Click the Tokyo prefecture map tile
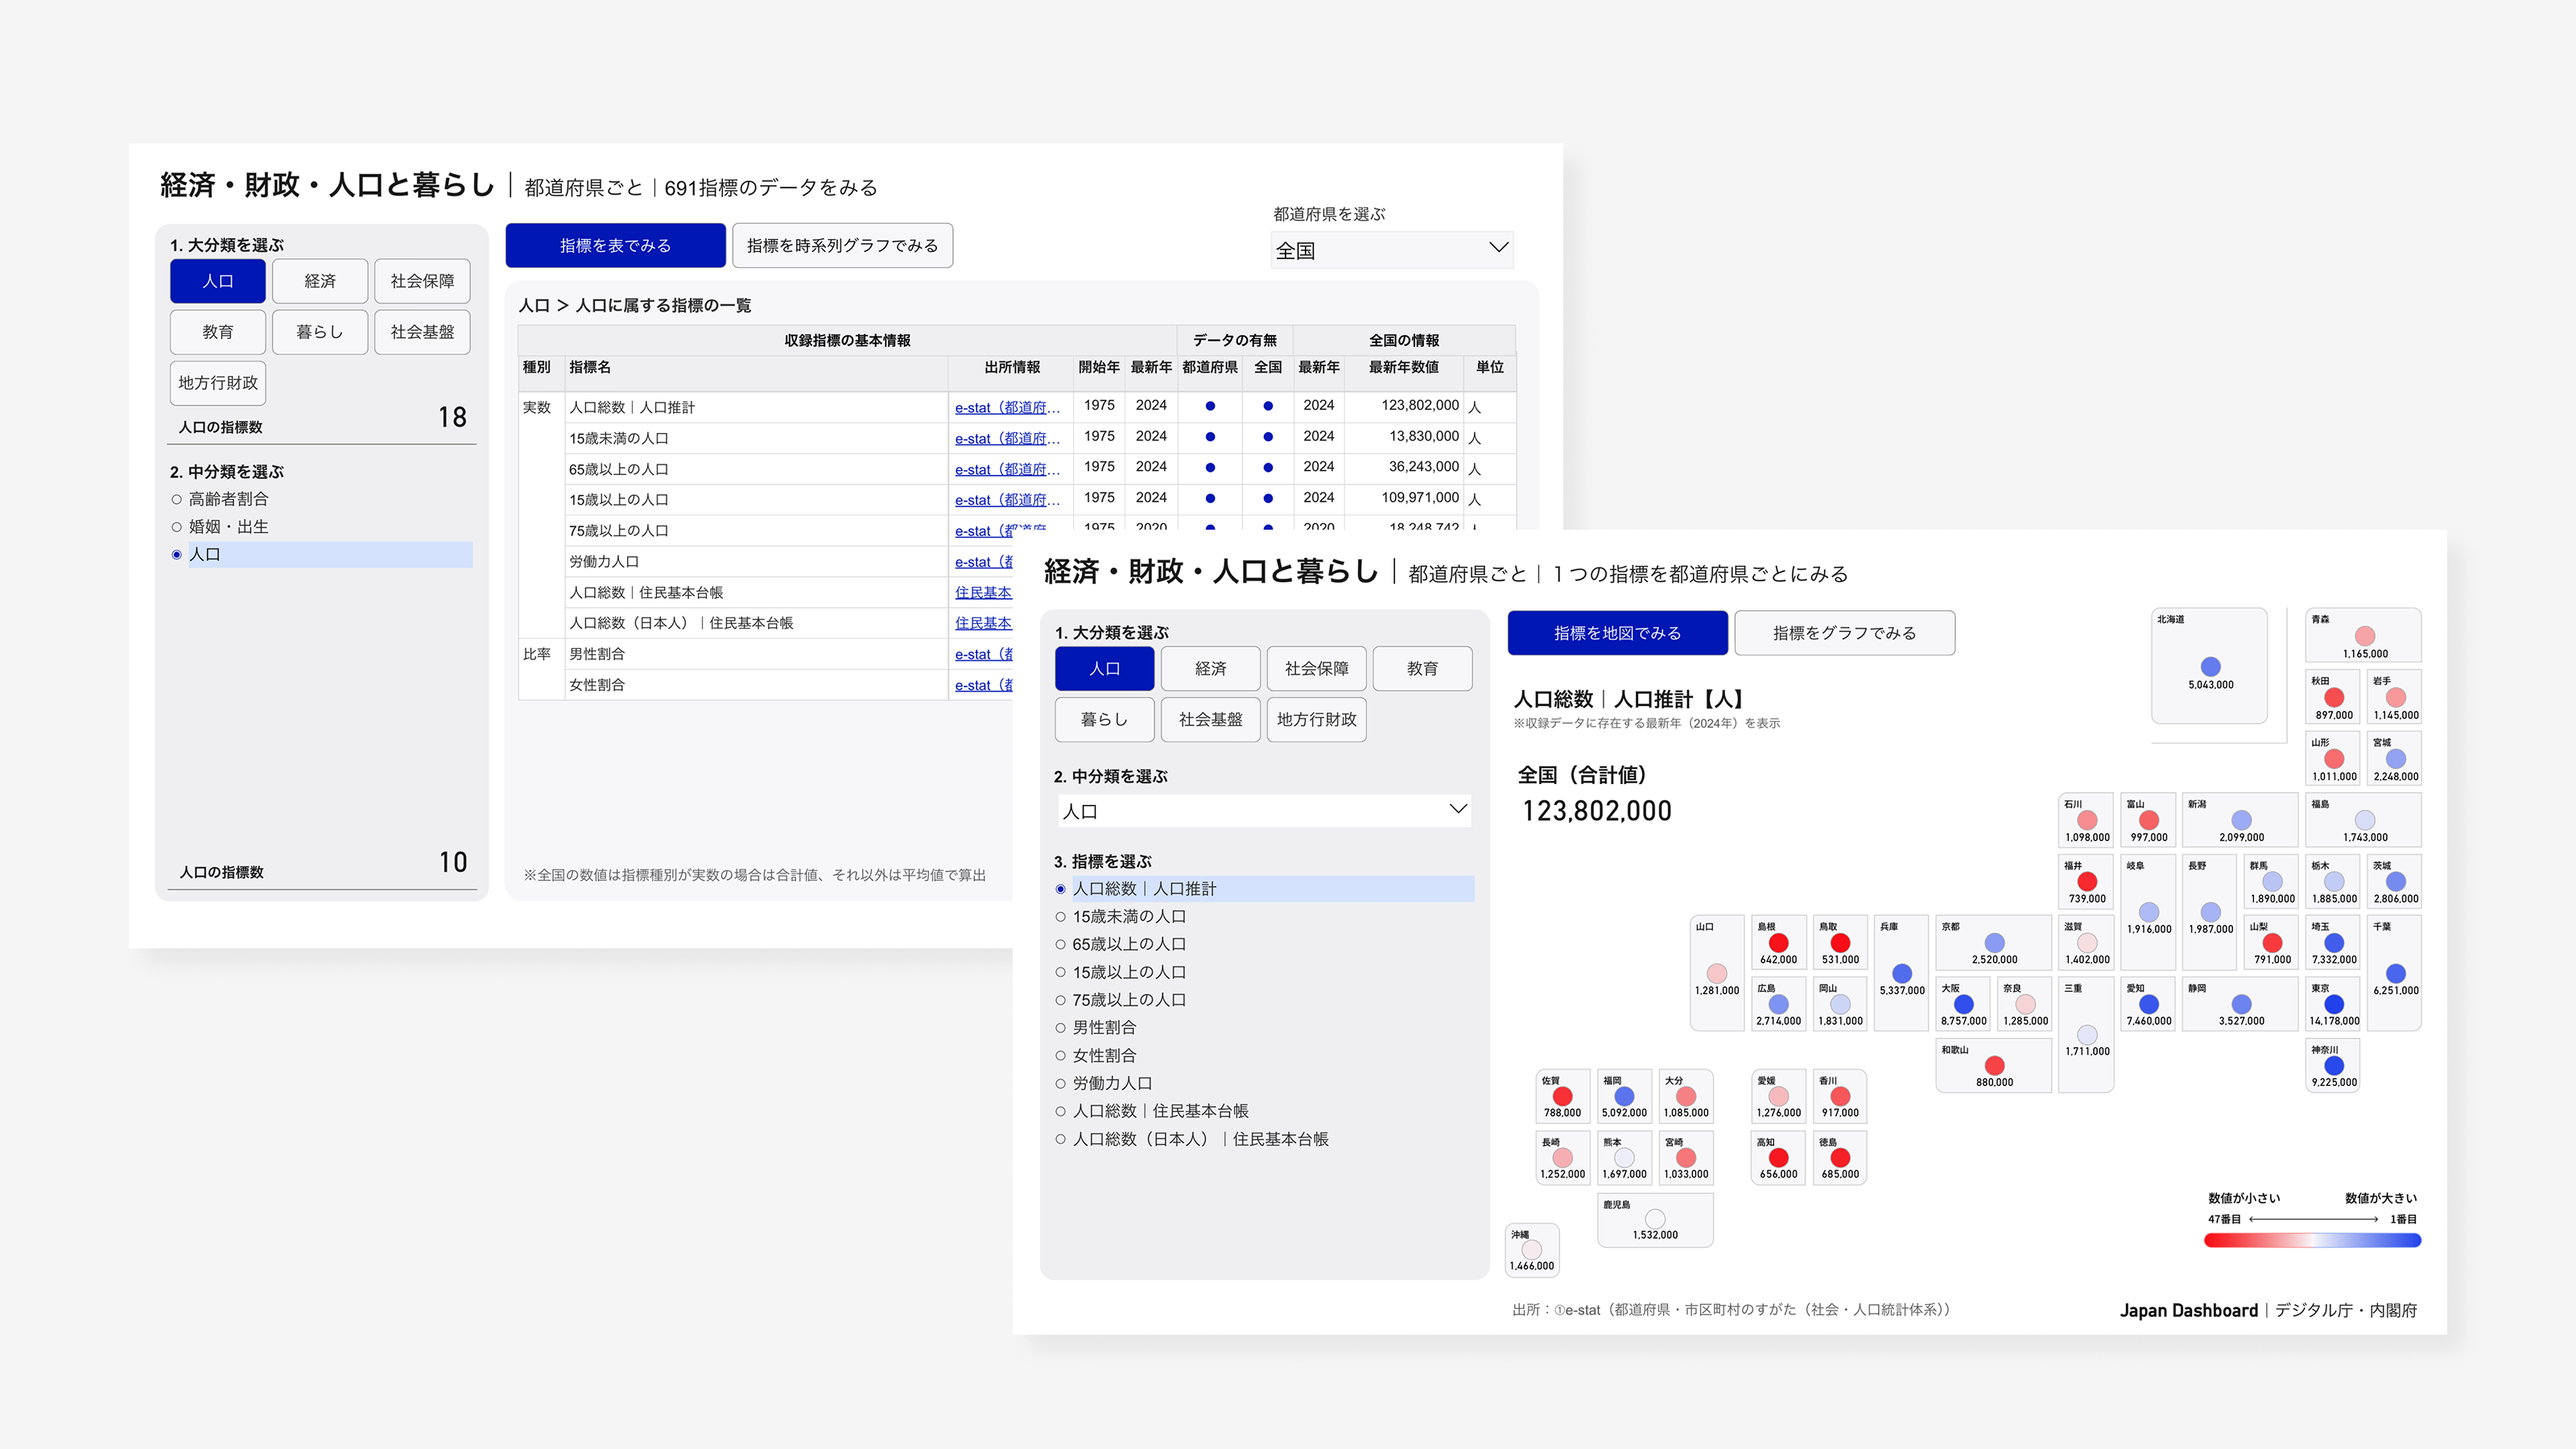Viewport: 2576px width, 1449px height. point(2333,1003)
